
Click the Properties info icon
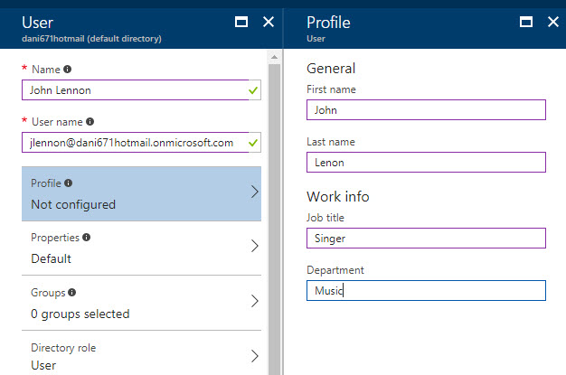point(87,238)
